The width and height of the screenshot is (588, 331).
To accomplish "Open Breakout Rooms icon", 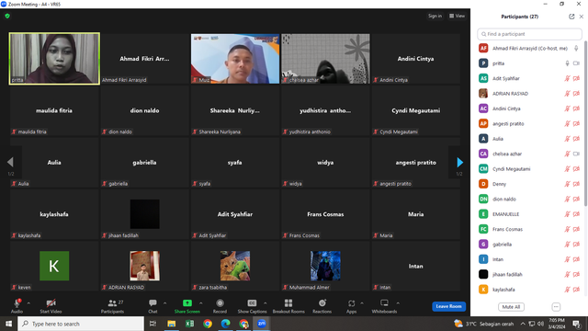I will pyautogui.click(x=288, y=302).
